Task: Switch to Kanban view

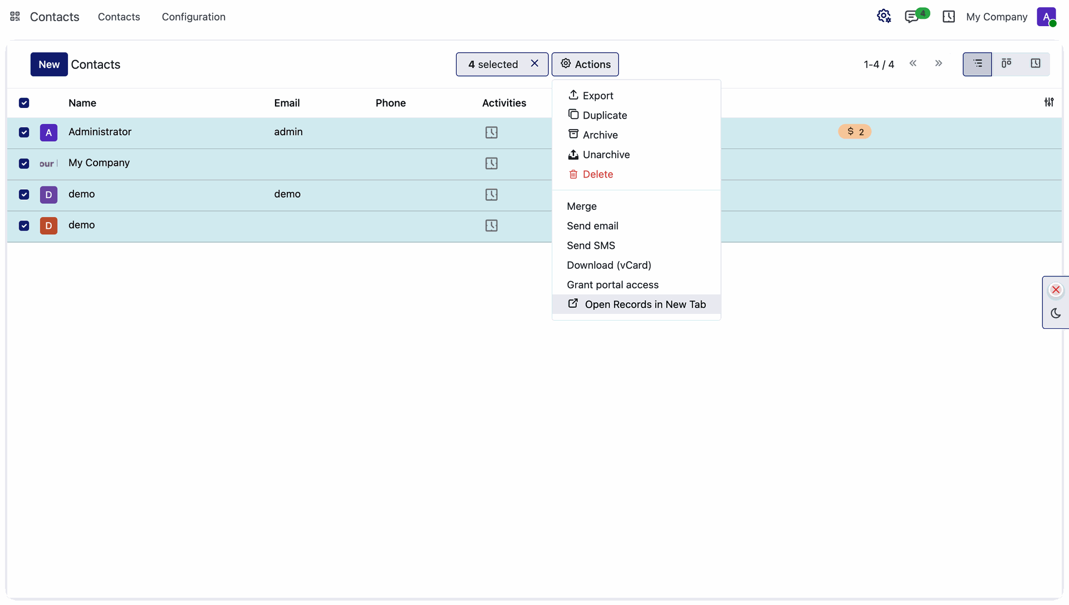Action: pos(1006,64)
